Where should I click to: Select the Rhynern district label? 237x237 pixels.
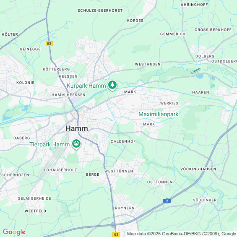tap(125, 208)
